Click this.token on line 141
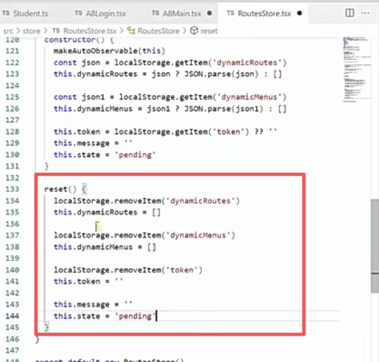The image size is (379, 362). 77,281
